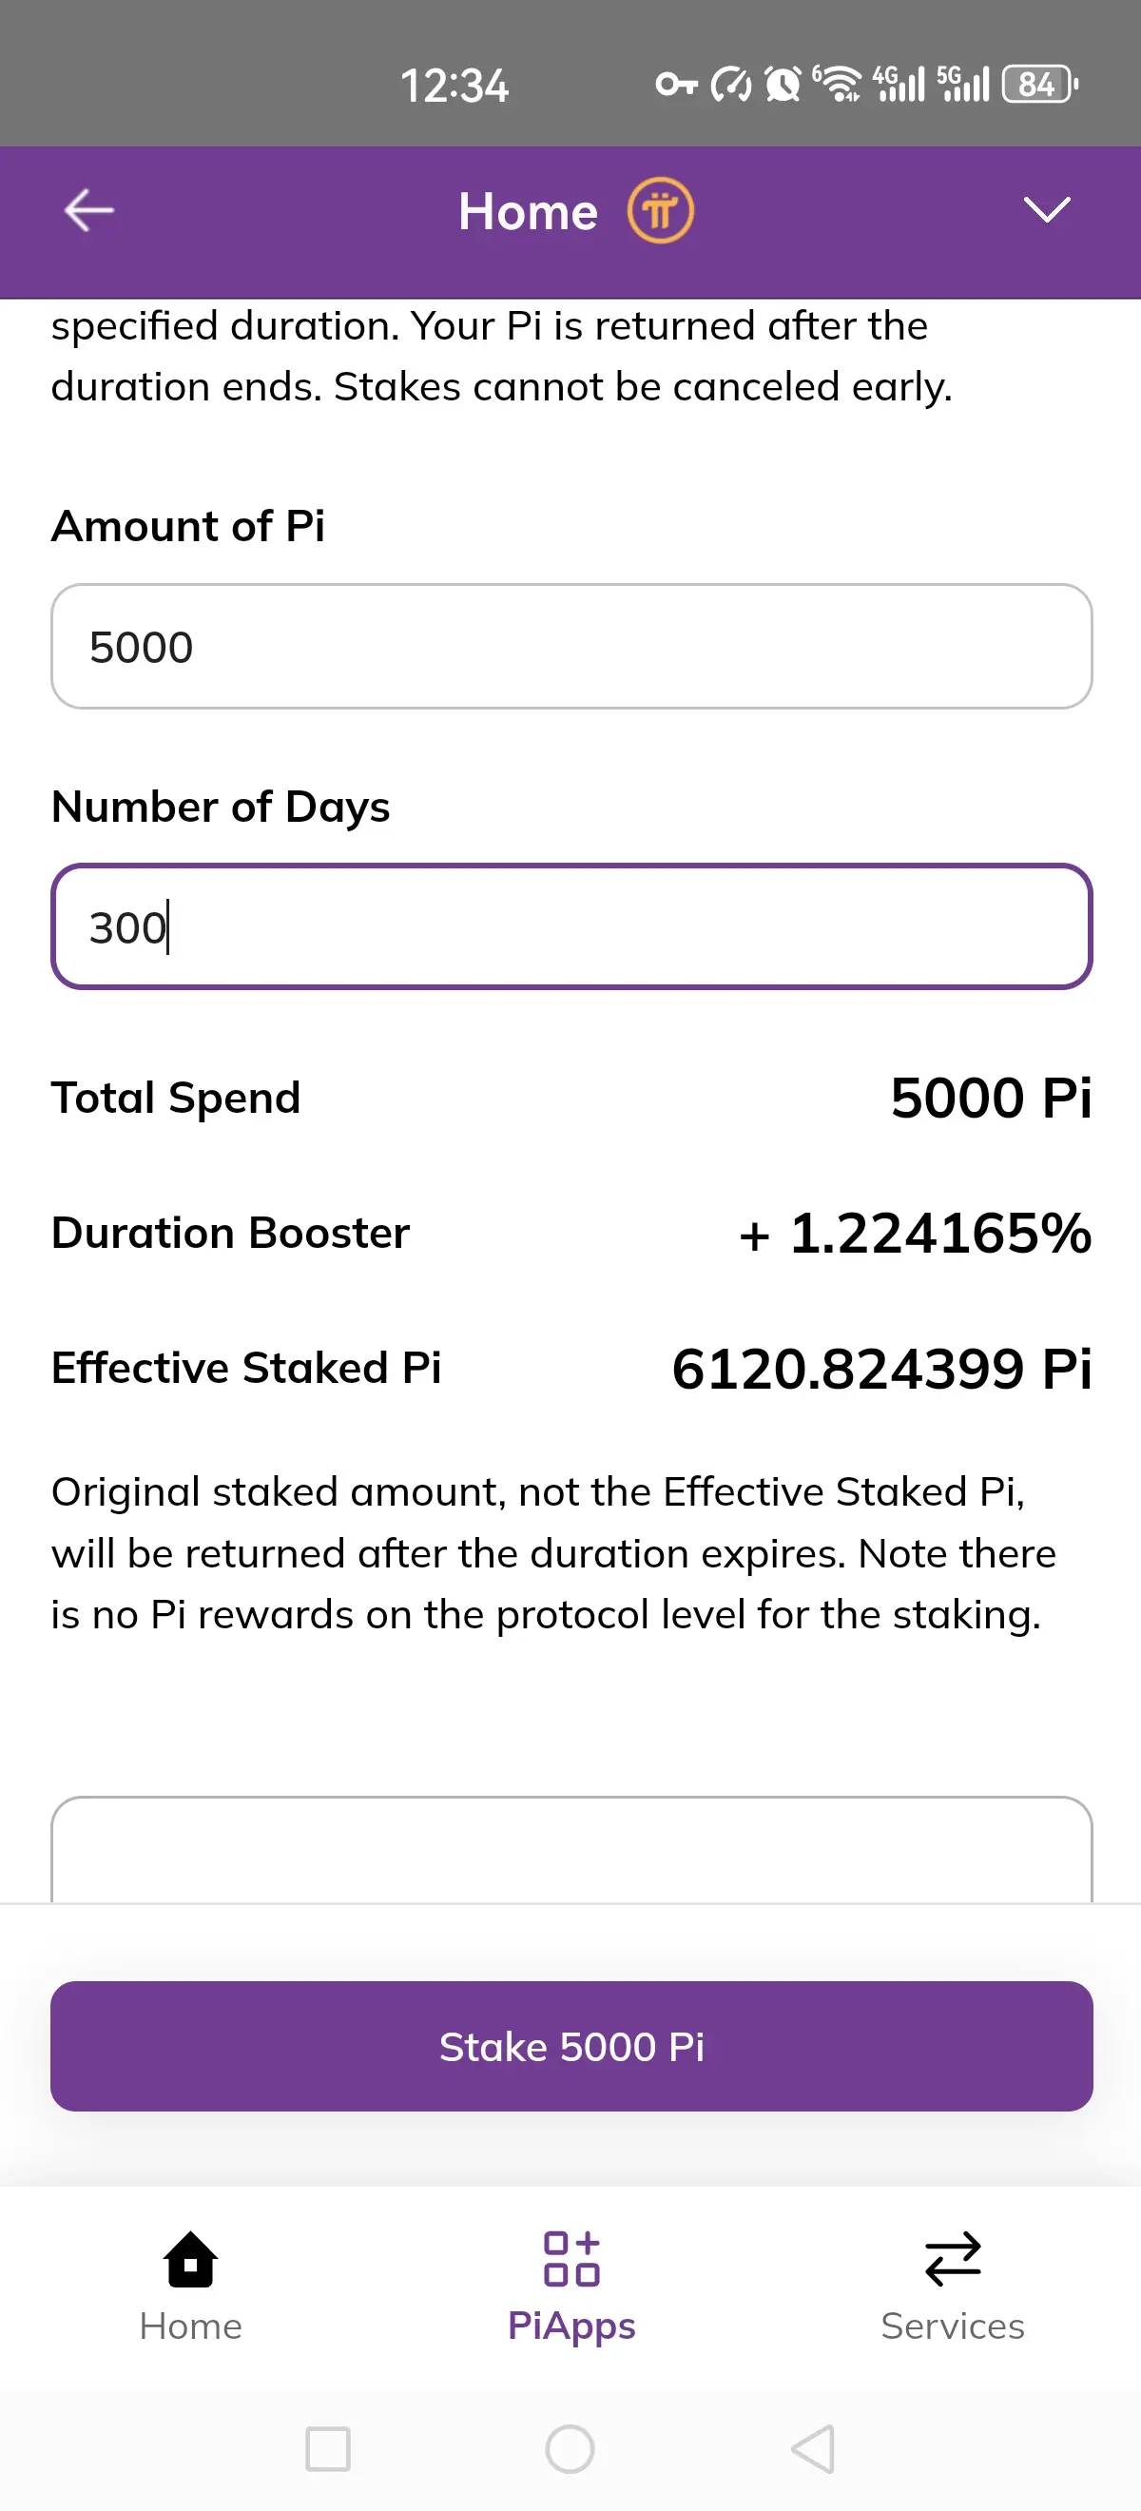Tap Android back triangle button
The height and width of the screenshot is (2511, 1141).
813,2448
